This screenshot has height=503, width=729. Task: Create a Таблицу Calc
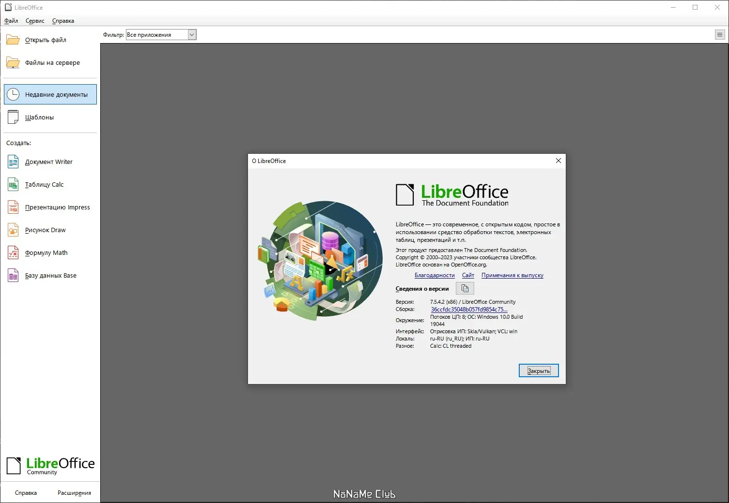(44, 184)
